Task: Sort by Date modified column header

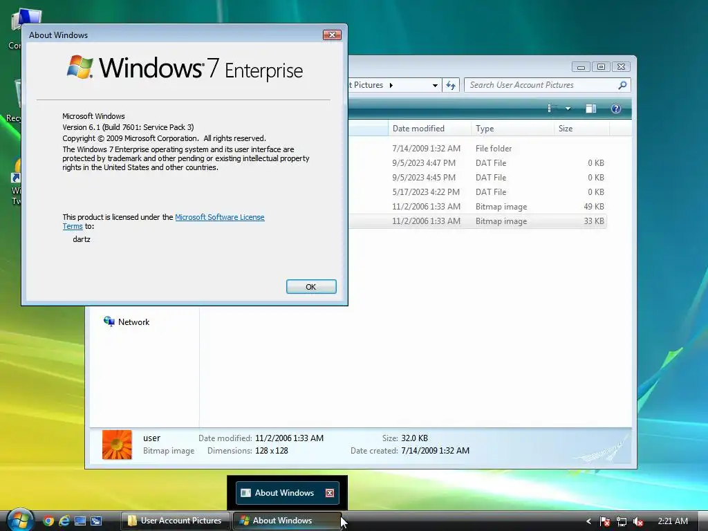Action: tap(429, 128)
